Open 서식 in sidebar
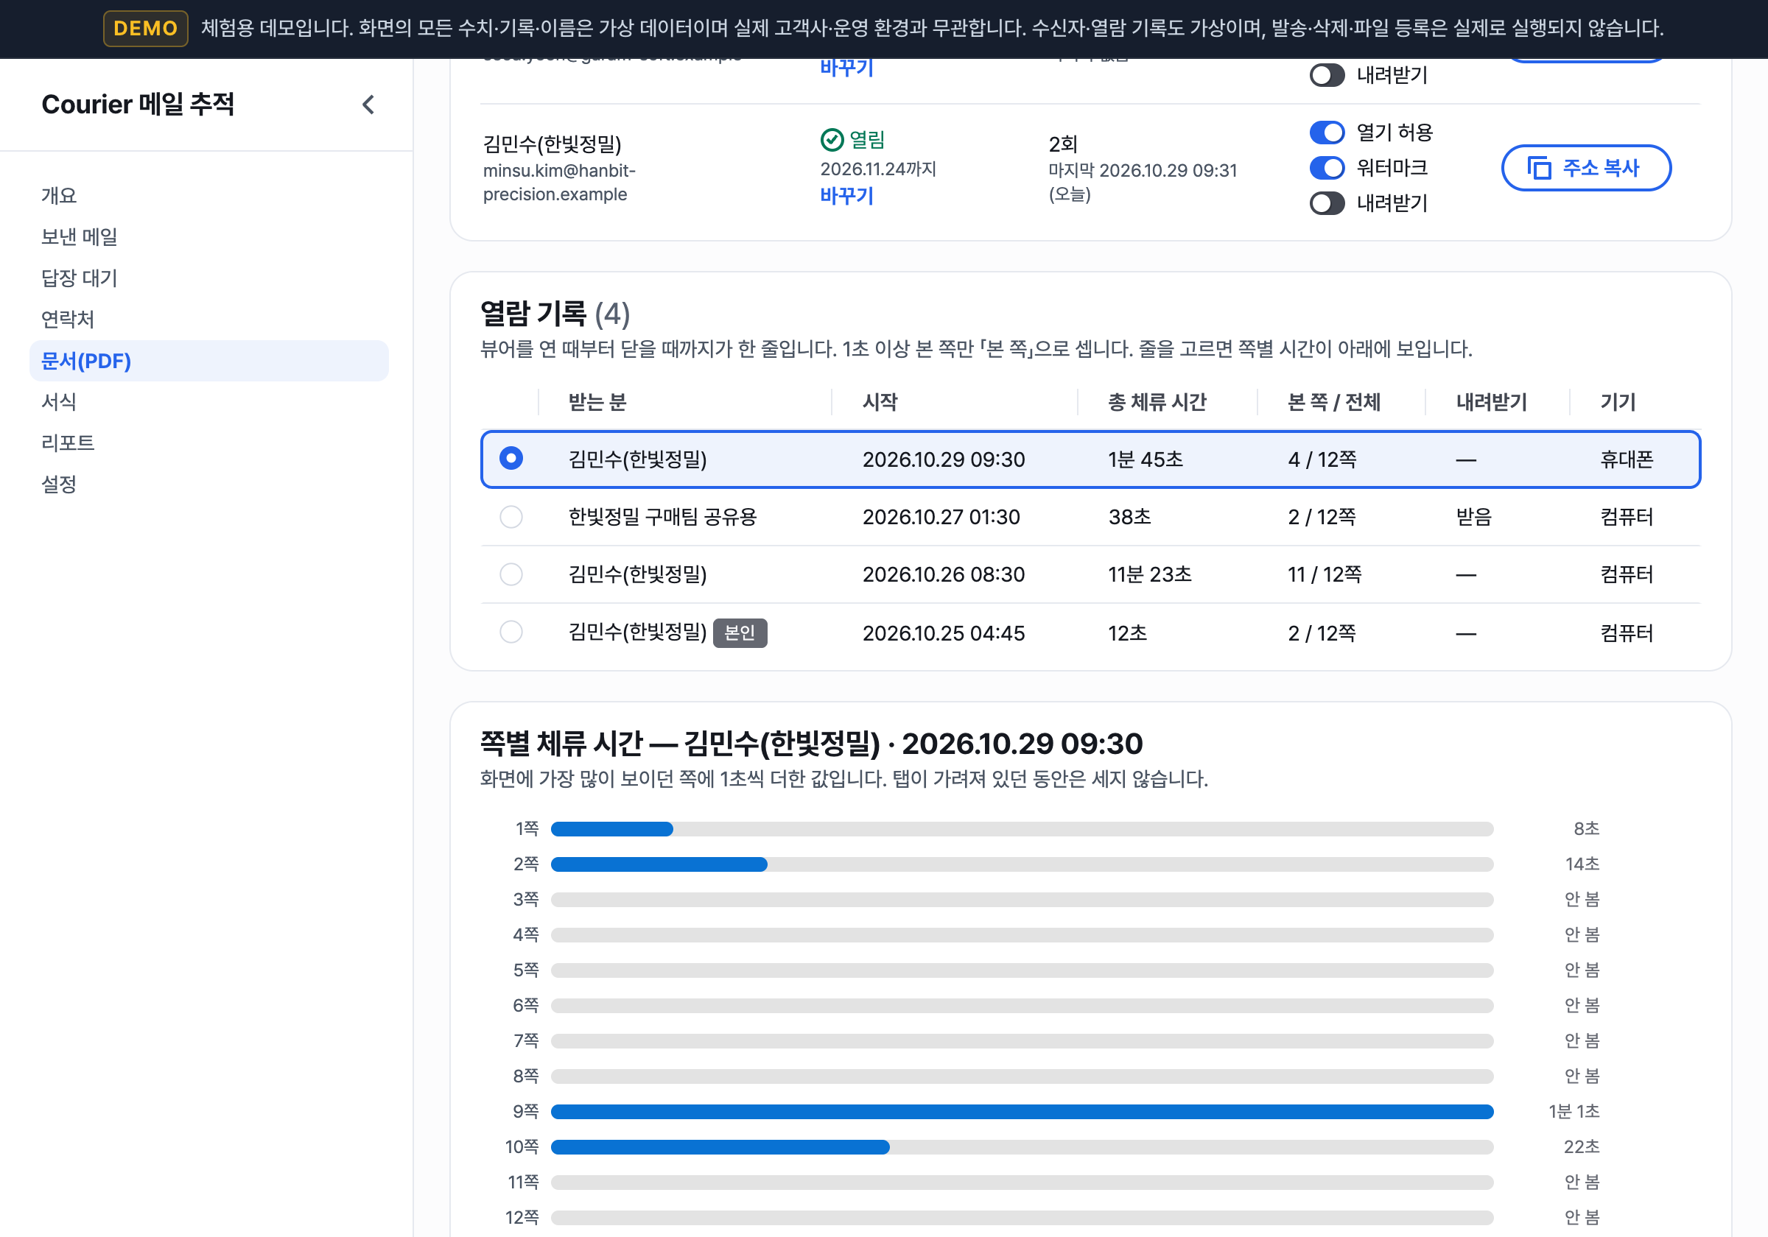The height and width of the screenshot is (1237, 1768). pyautogui.click(x=208, y=402)
